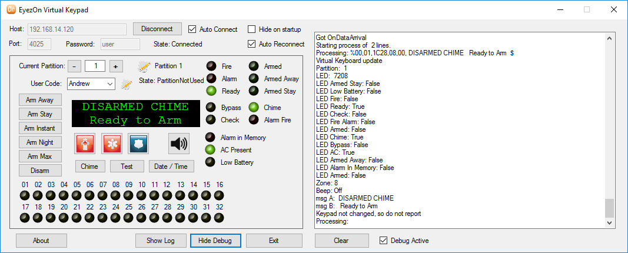The height and width of the screenshot is (253, 628).
Task: Toggle the Auto Connect checkbox
Action: tap(192, 29)
